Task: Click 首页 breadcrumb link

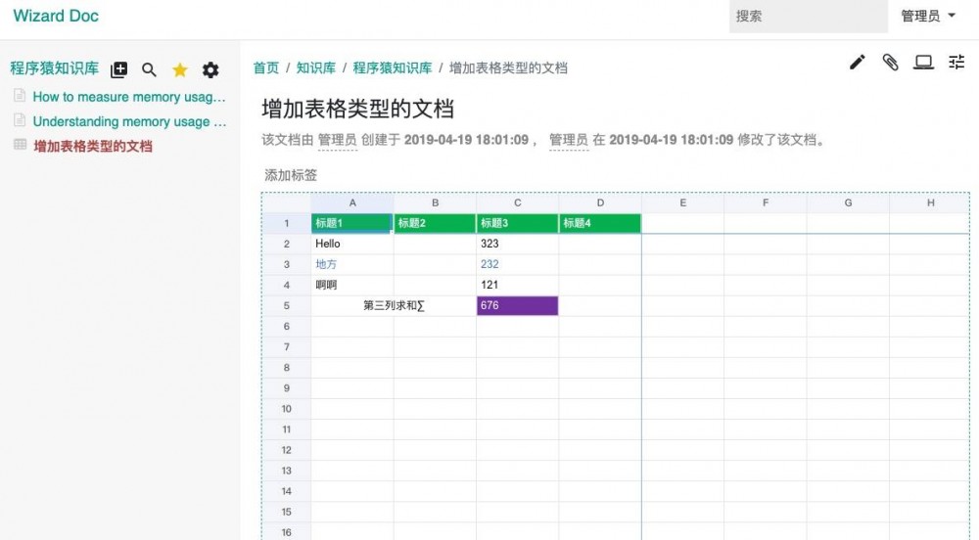Action: (266, 67)
